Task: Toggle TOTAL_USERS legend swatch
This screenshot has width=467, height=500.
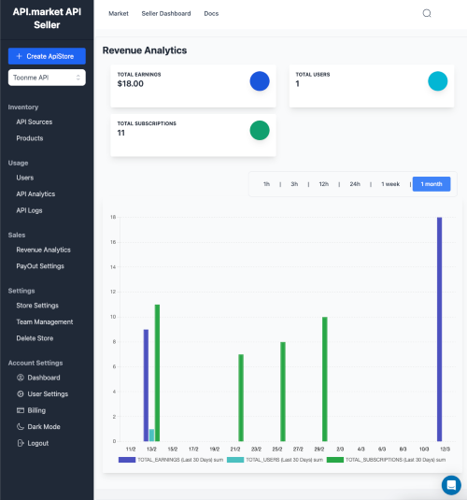Action: 235,460
